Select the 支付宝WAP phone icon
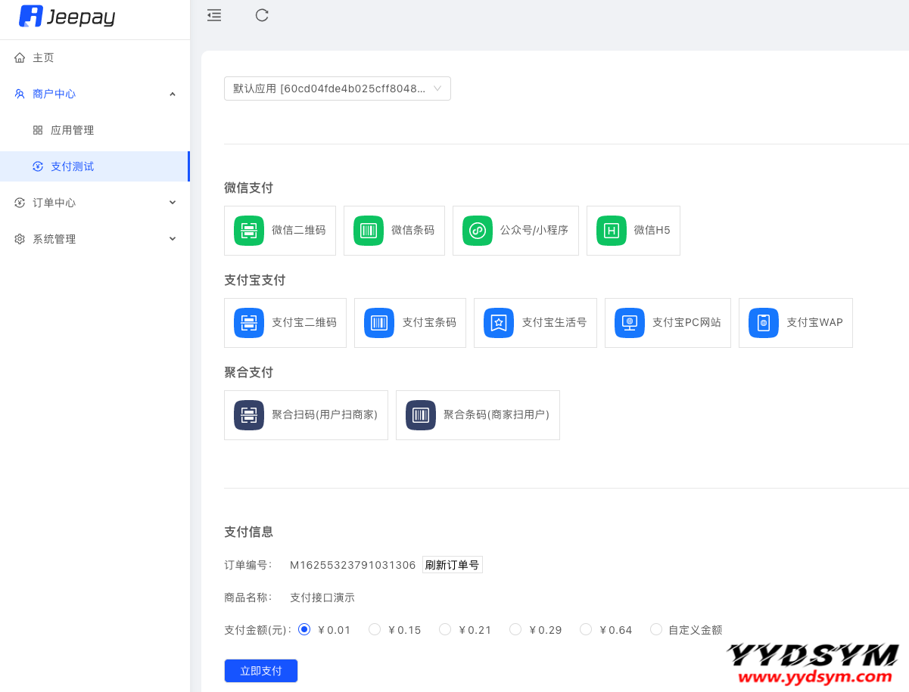Viewport: 909px width, 692px height. pyautogui.click(x=763, y=323)
